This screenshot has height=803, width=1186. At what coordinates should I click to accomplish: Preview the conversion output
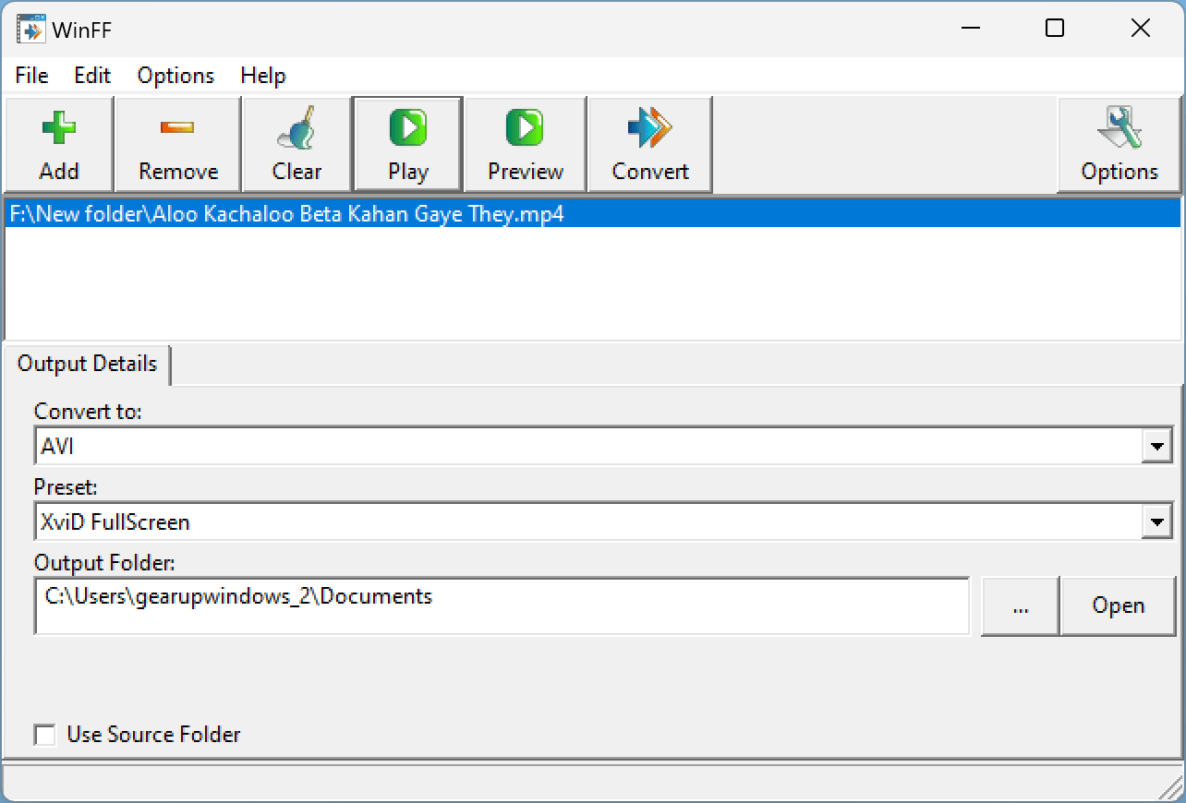526,145
